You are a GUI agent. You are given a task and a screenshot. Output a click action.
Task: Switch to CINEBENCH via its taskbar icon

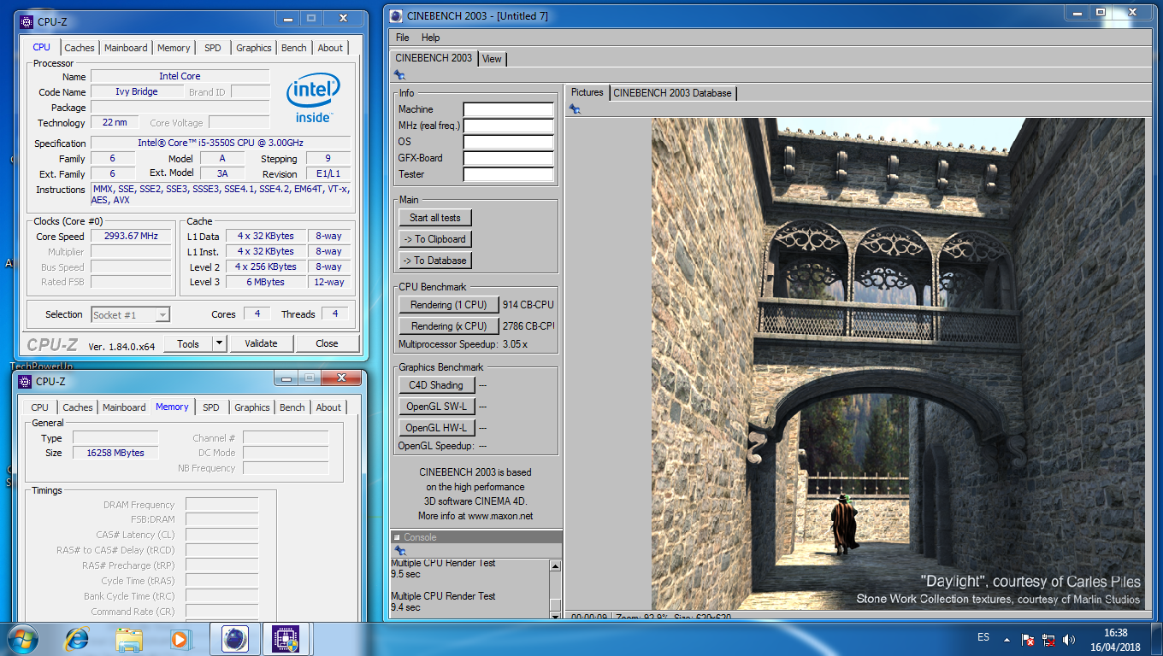pos(234,638)
